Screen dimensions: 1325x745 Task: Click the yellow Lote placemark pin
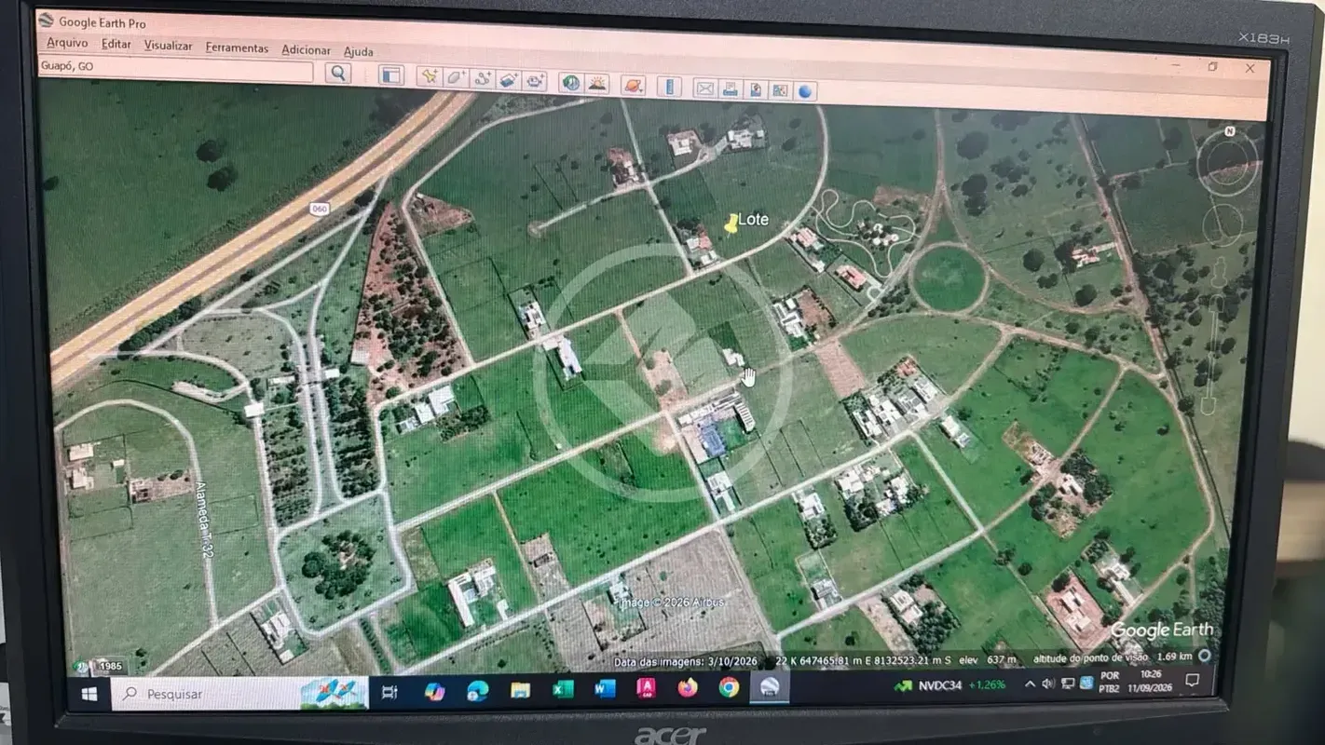point(731,223)
